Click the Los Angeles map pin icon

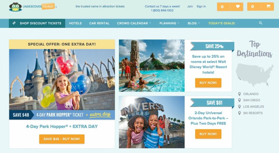[x=239, y=107]
